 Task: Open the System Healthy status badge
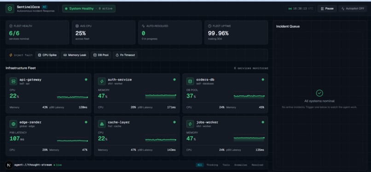(x=89, y=9)
